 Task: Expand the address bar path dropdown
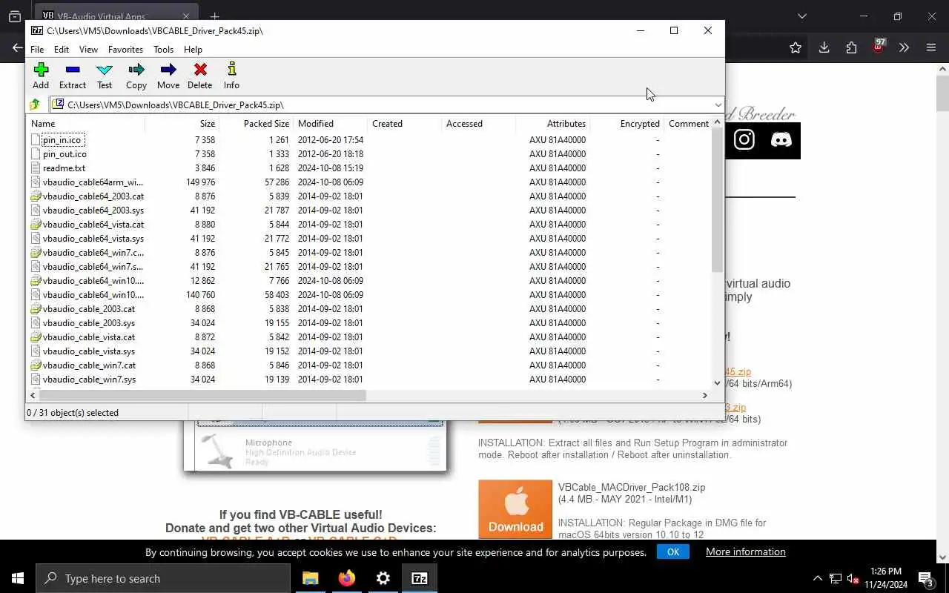tap(718, 105)
